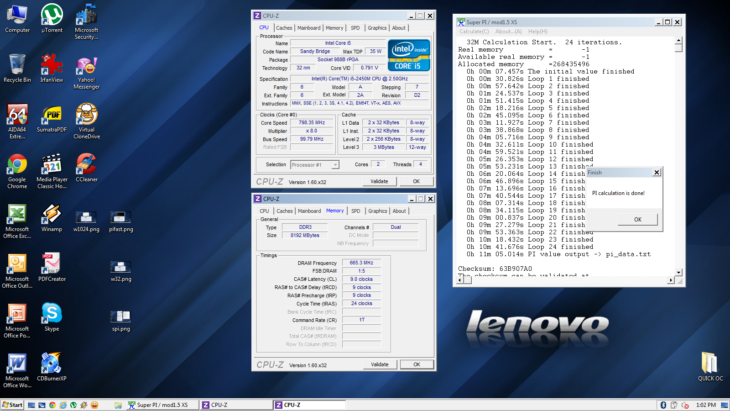
Task: Click OK in top CPU-Z window
Action: [x=417, y=181]
